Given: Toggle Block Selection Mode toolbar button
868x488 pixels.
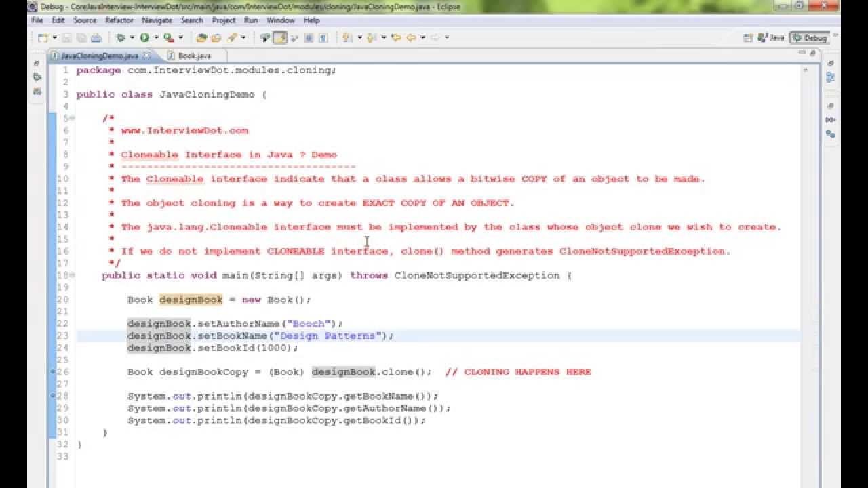Looking at the screenshot, I should point(309,37).
